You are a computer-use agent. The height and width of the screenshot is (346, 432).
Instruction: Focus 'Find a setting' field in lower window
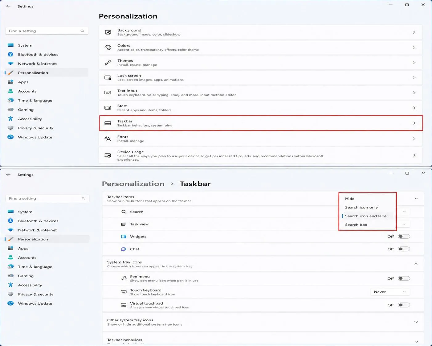47,198
